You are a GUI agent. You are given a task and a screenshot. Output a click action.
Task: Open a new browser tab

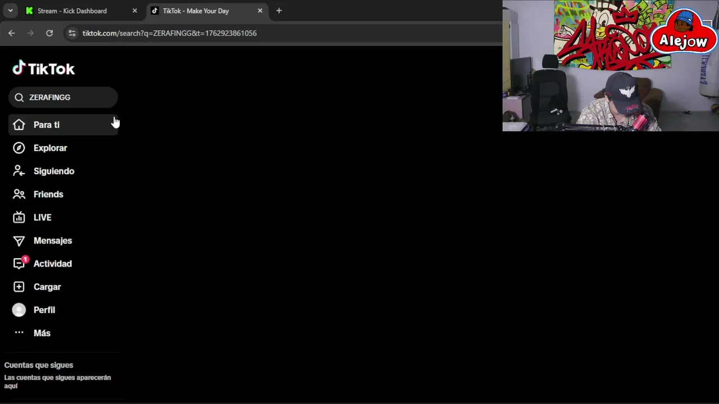[279, 11]
